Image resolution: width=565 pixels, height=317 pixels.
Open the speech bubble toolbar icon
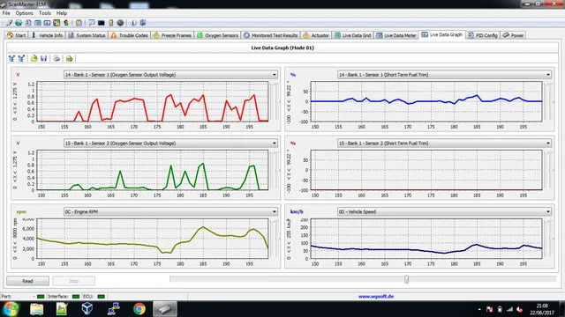92,23
